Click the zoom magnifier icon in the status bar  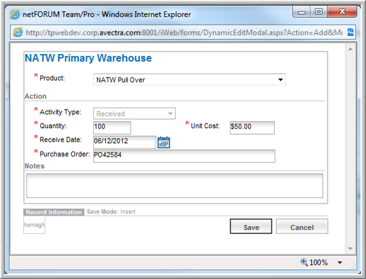pyautogui.click(x=304, y=262)
